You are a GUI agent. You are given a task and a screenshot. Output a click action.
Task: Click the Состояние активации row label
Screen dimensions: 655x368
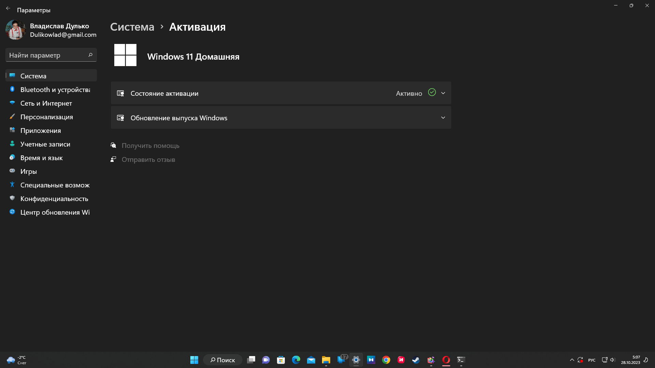[164, 93]
